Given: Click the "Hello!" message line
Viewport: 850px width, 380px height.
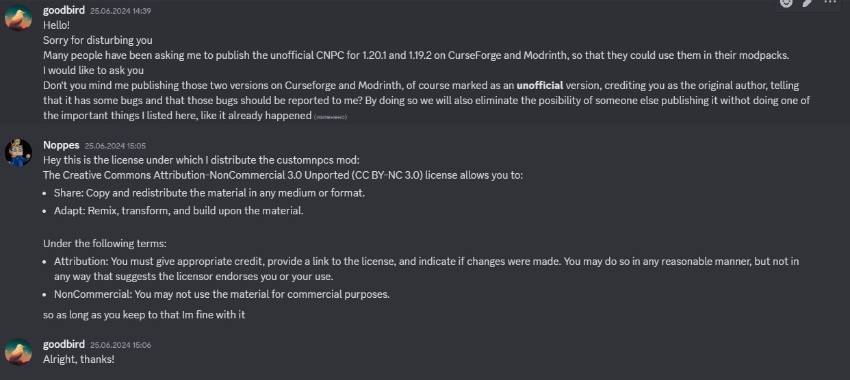Looking at the screenshot, I should click(x=56, y=25).
